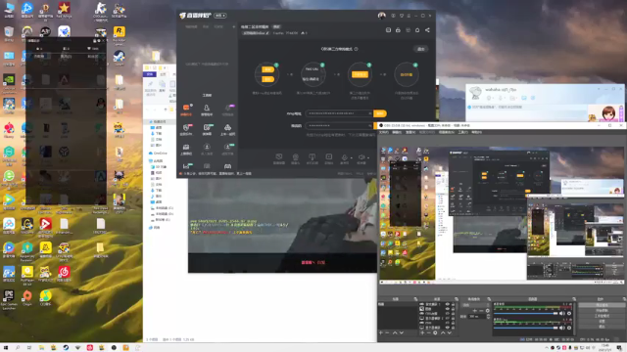Reveal the stream key with the eye icon

click(x=370, y=126)
